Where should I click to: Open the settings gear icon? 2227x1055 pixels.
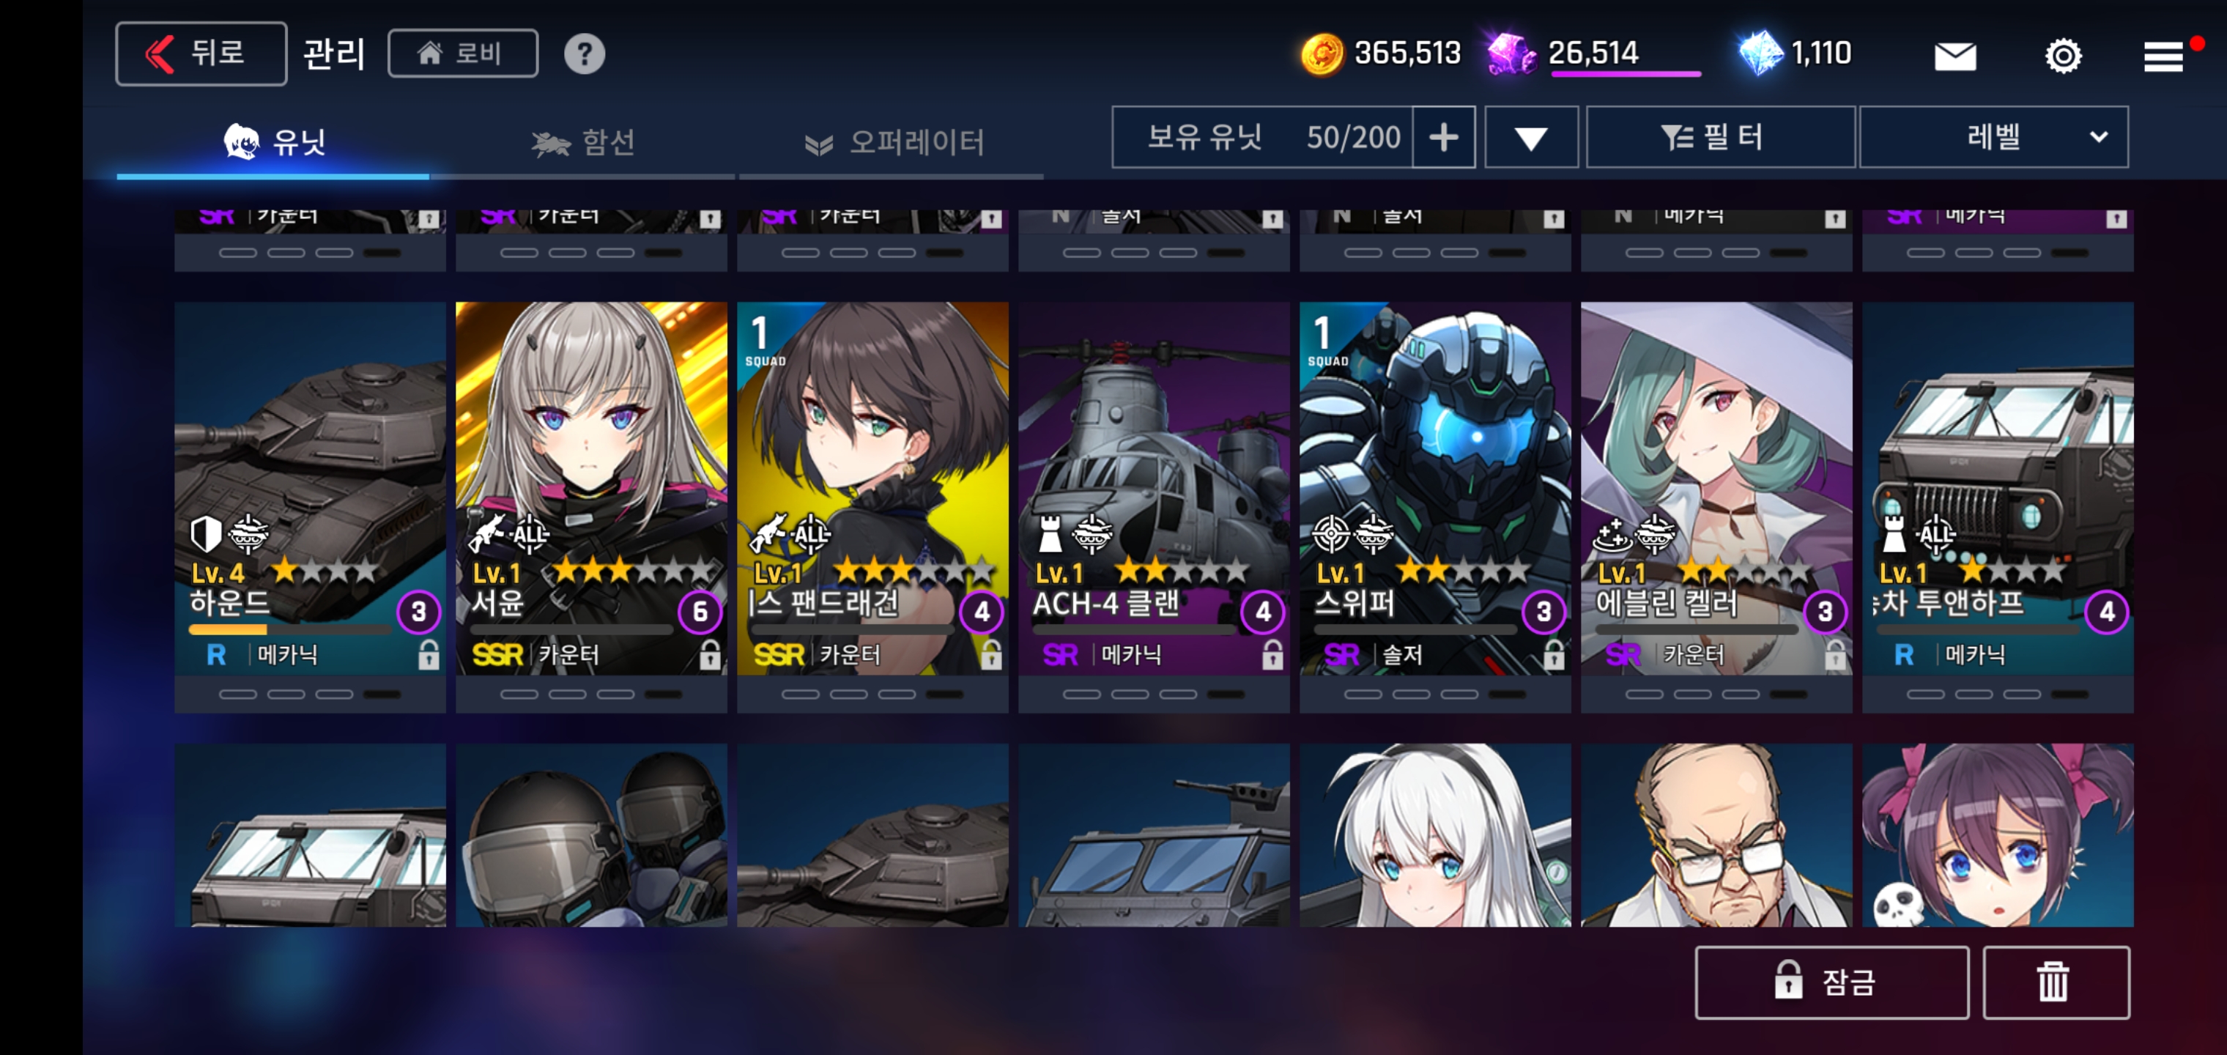pyautogui.click(x=2063, y=56)
